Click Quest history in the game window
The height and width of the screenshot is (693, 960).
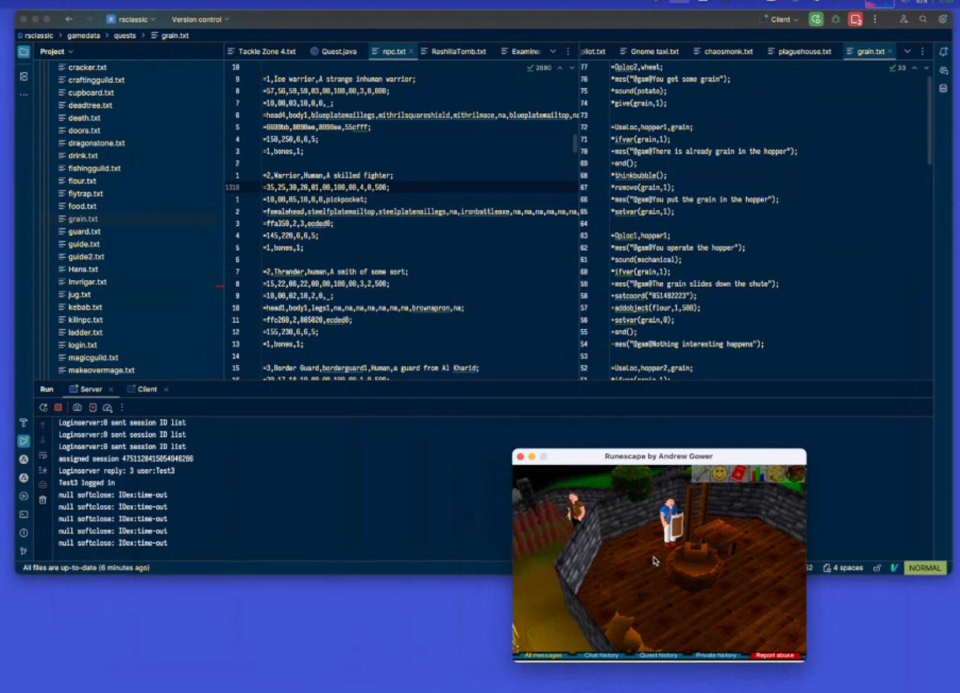[x=659, y=655]
